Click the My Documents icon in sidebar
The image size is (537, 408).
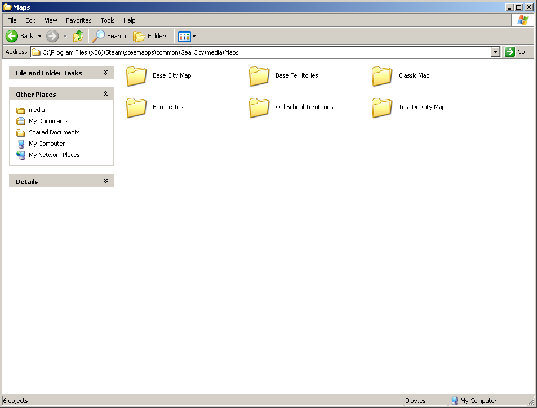pos(21,121)
